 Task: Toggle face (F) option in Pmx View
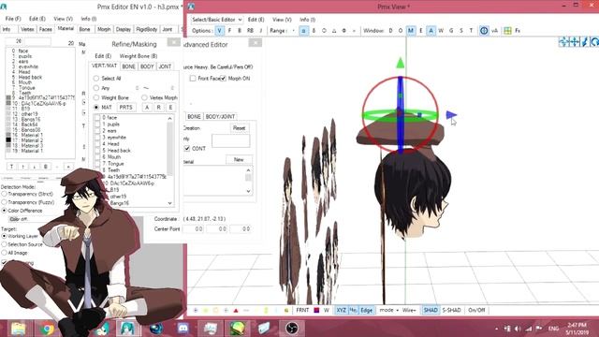[x=229, y=31]
